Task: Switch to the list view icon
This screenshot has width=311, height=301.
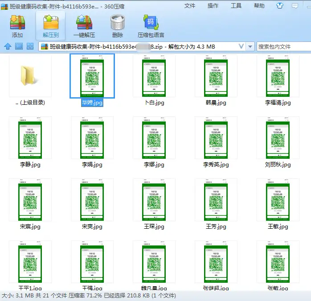Action: click(19, 46)
